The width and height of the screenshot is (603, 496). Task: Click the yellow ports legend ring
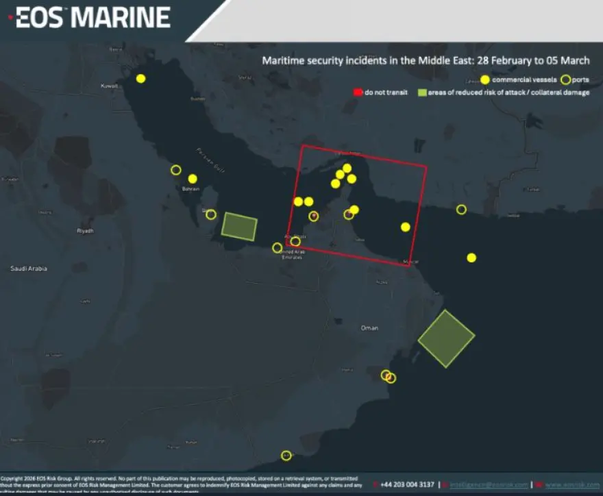(x=566, y=79)
